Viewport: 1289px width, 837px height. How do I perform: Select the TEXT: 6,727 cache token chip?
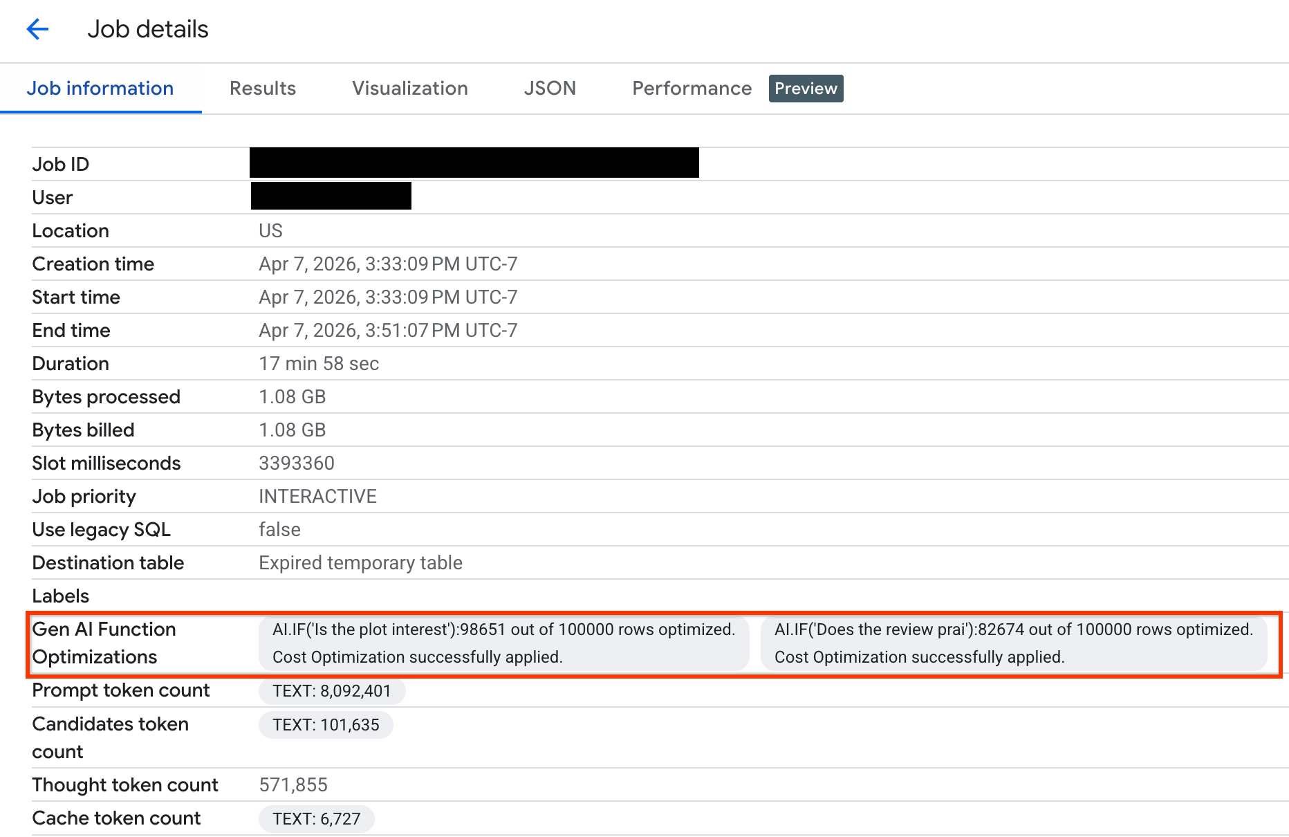coord(316,818)
